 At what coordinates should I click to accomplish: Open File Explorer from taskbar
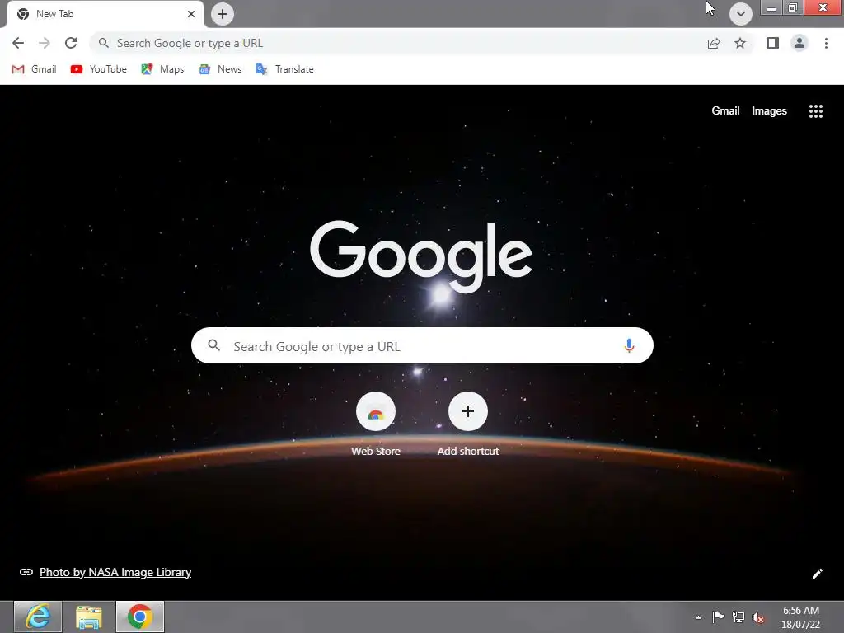89,617
